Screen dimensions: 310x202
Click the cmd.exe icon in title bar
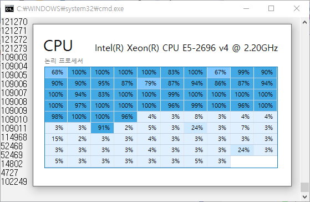pyautogui.click(x=9, y=9)
